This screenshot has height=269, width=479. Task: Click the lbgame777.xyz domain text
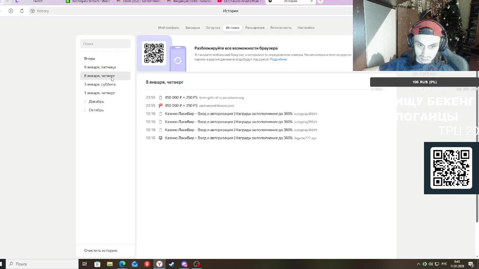(305, 138)
